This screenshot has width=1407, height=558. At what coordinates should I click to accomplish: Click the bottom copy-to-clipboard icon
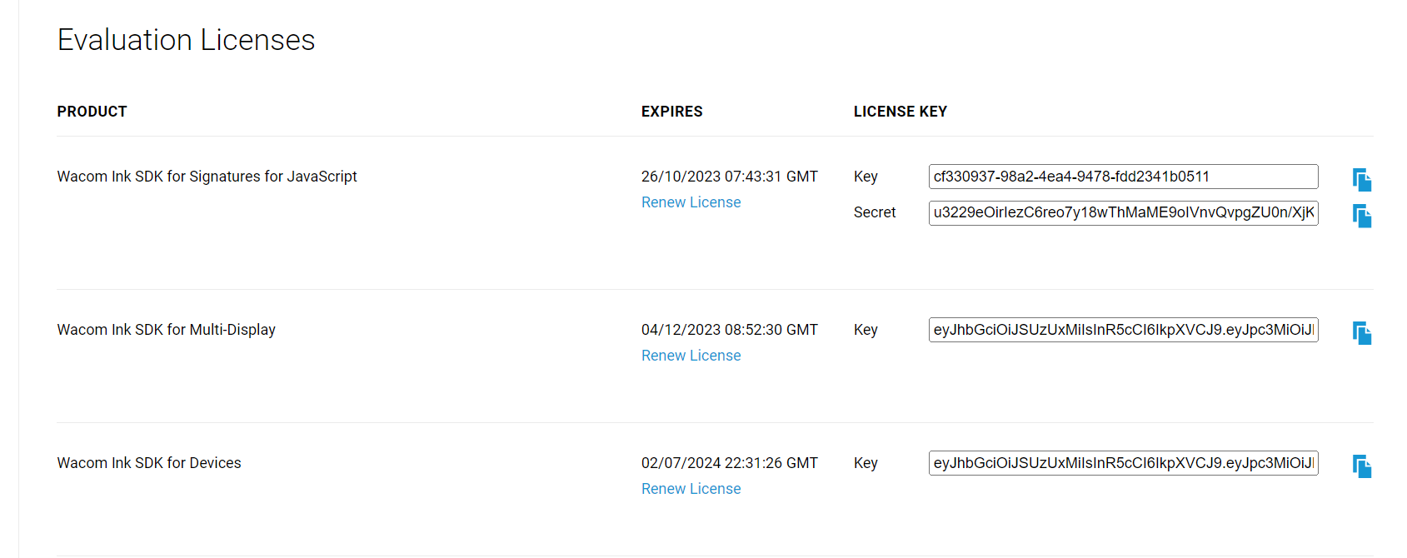point(1362,466)
